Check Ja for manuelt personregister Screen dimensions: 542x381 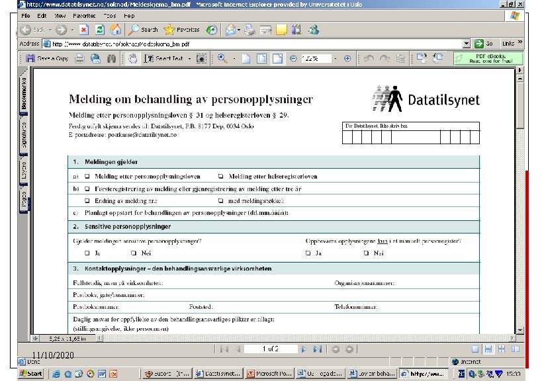[x=308, y=253]
